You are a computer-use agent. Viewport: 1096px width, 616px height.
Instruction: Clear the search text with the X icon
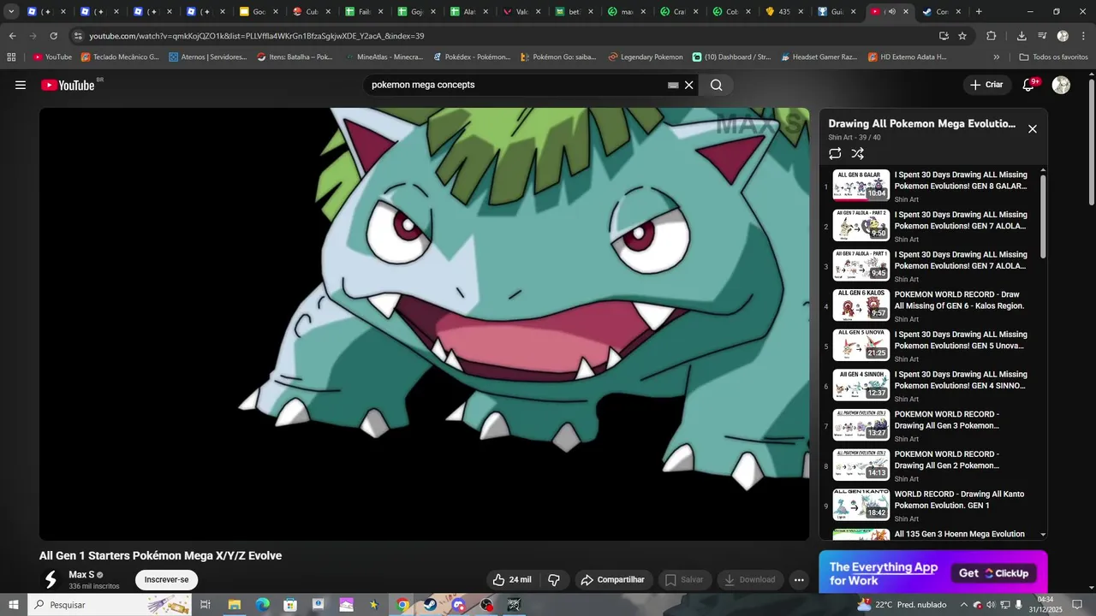pos(688,85)
